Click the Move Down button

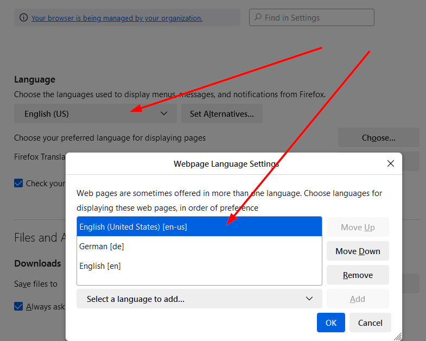358,251
